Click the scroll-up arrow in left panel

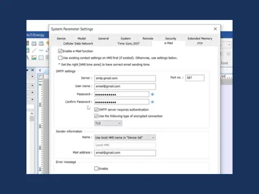tap(32, 114)
